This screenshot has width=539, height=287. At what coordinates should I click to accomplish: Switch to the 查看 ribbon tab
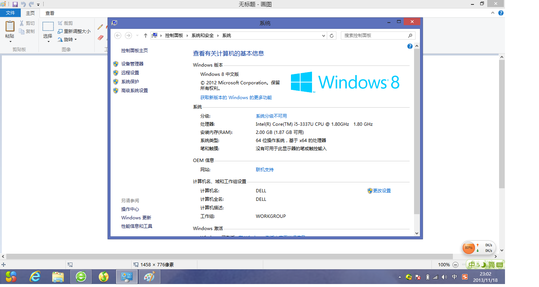(50, 13)
